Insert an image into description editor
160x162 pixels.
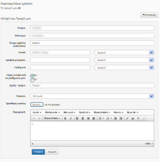pyautogui.click(x=133, y=118)
